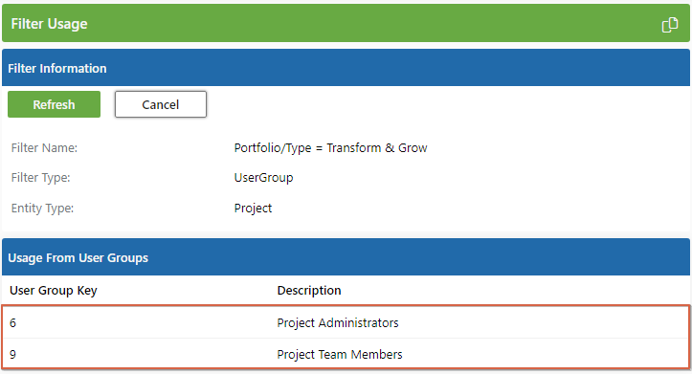Click the Filter Usage title bar

coord(346,23)
